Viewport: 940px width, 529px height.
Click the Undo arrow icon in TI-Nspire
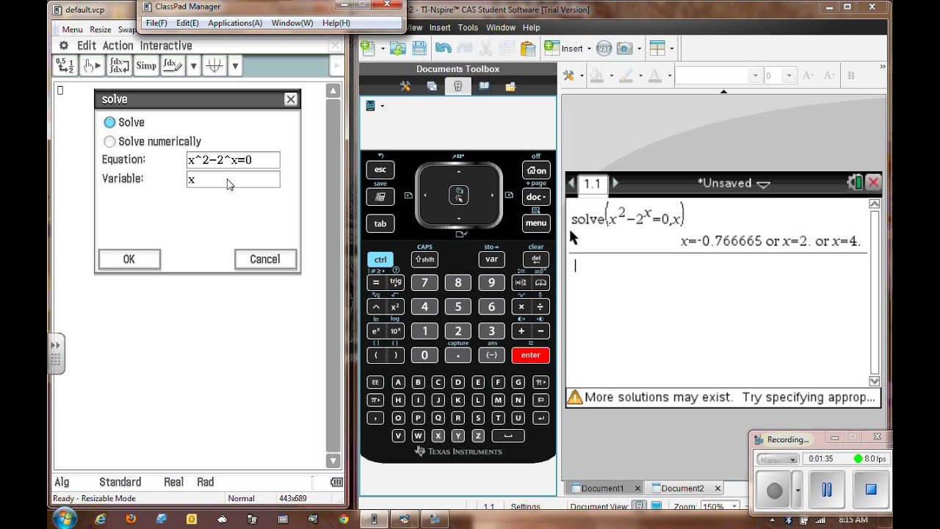click(443, 48)
